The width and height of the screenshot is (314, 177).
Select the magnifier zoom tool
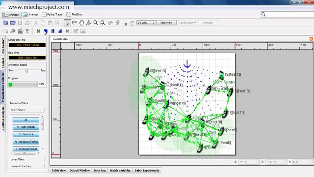point(96,23)
